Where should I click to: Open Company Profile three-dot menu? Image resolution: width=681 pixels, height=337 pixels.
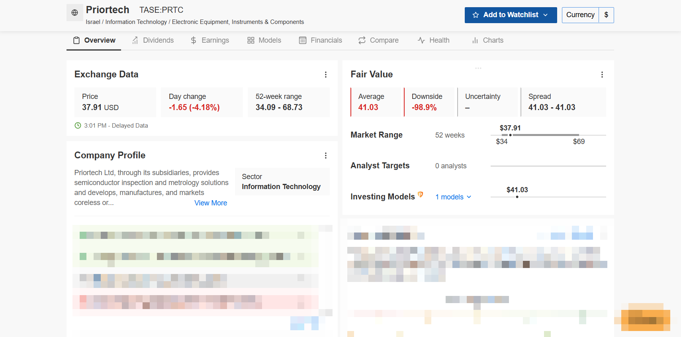click(326, 156)
